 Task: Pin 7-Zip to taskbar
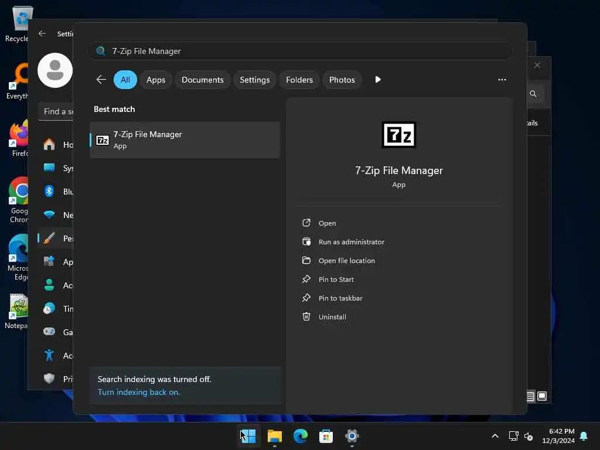pos(340,298)
